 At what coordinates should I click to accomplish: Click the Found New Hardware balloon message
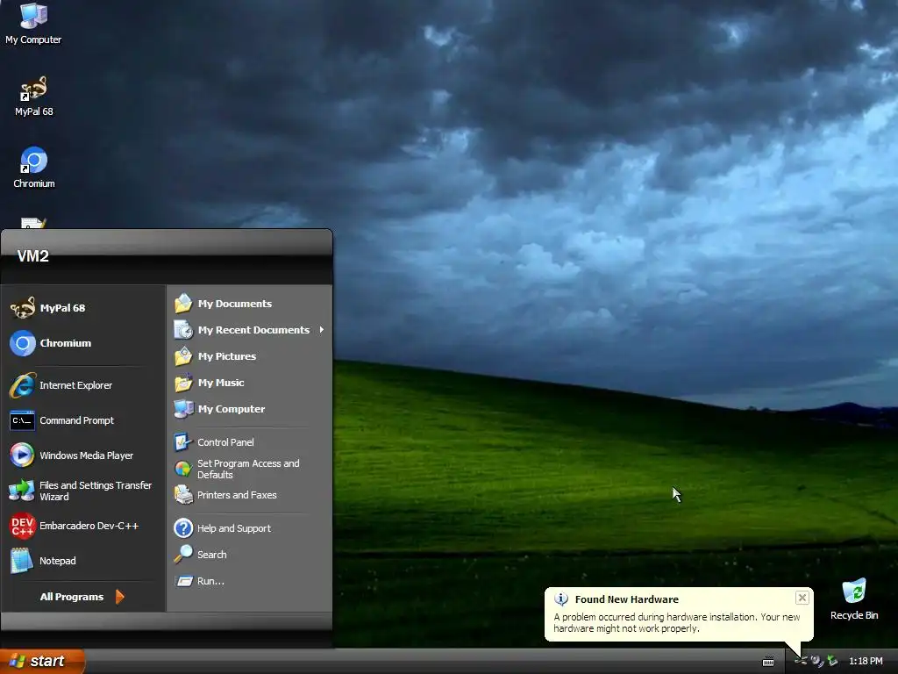tap(677, 622)
